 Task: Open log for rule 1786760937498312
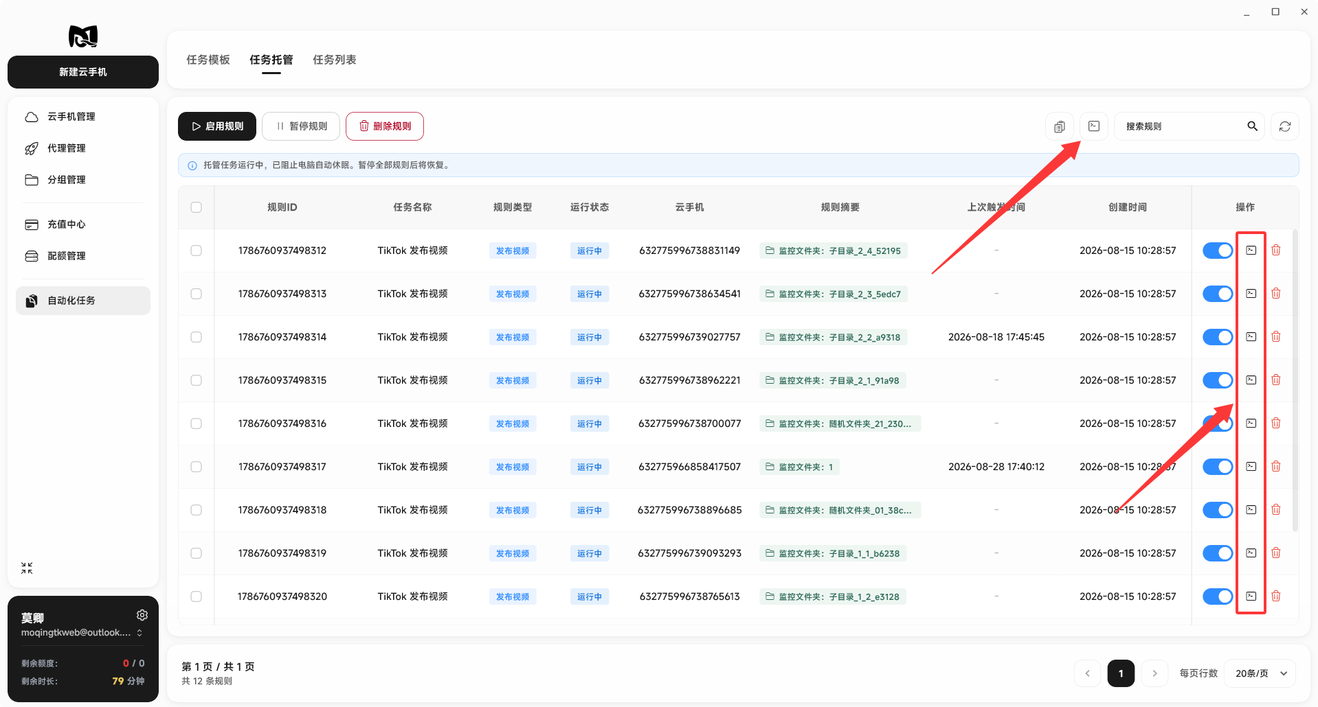coord(1251,251)
